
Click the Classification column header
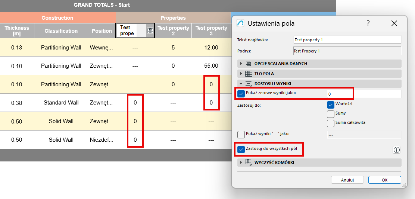coord(61,31)
